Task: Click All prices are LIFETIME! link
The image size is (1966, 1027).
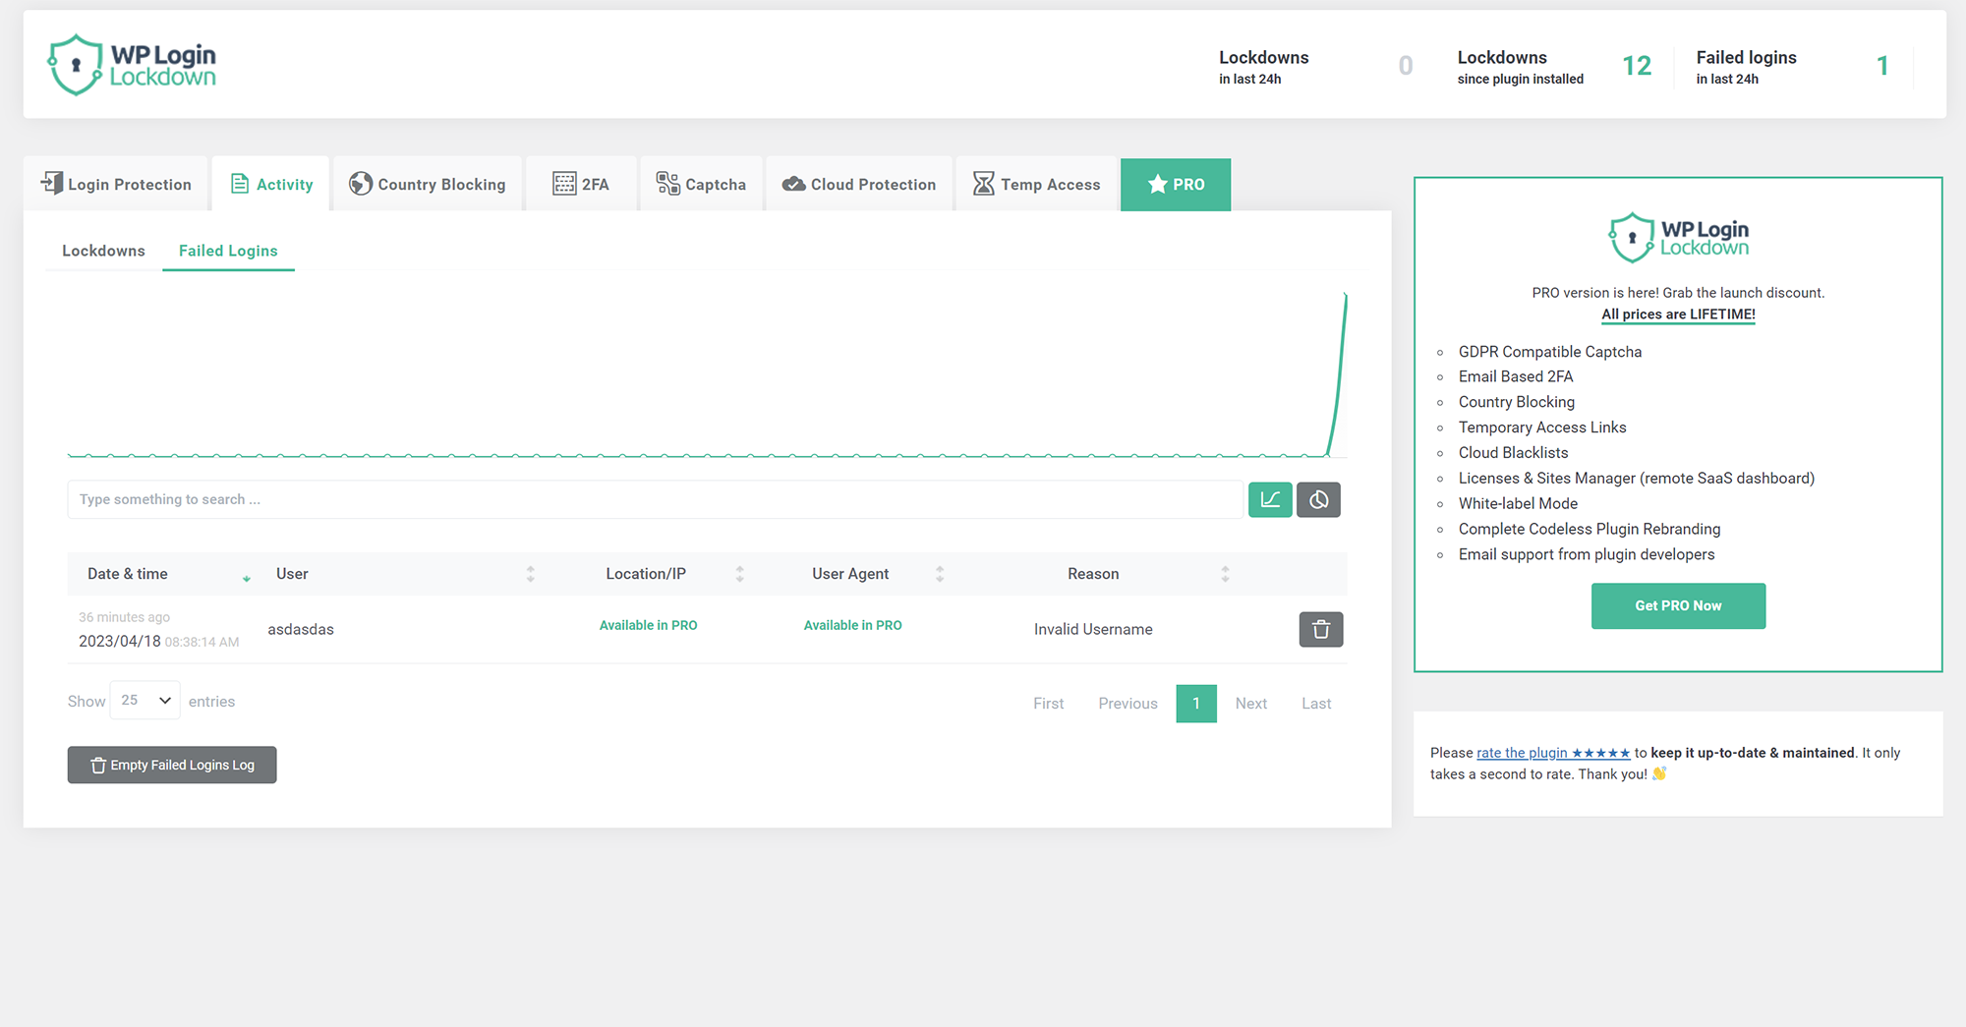Action: pos(1678,314)
